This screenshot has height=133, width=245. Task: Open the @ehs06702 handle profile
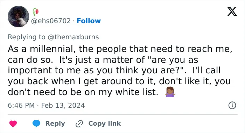(x=51, y=21)
